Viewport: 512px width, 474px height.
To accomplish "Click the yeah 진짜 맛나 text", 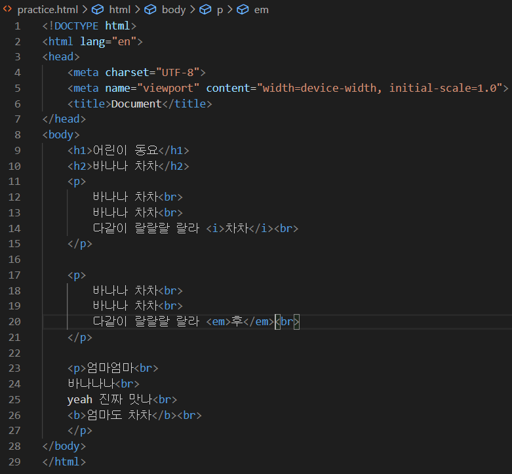I will click(x=110, y=399).
